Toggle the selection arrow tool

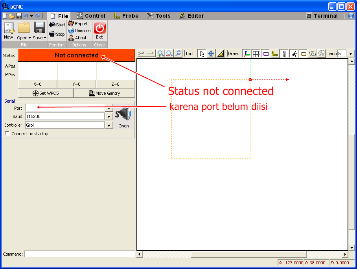201,53
